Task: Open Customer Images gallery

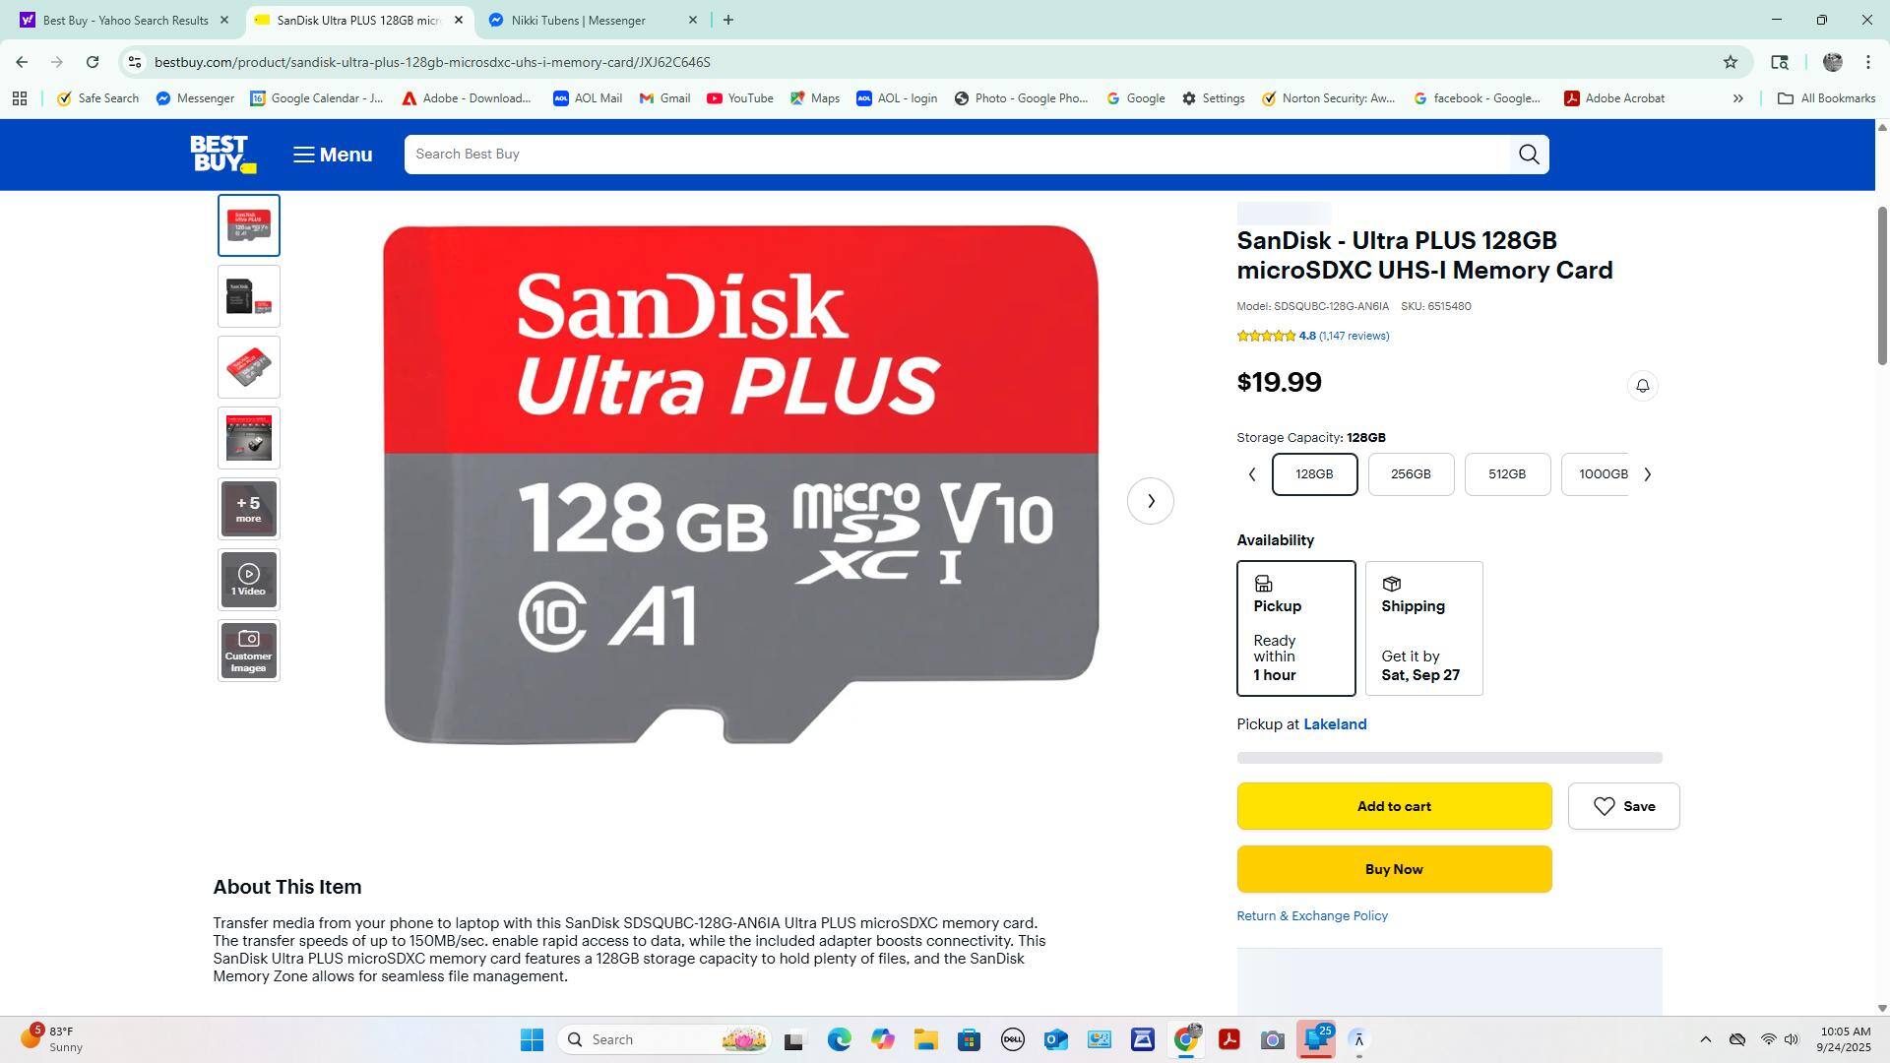Action: click(x=249, y=651)
